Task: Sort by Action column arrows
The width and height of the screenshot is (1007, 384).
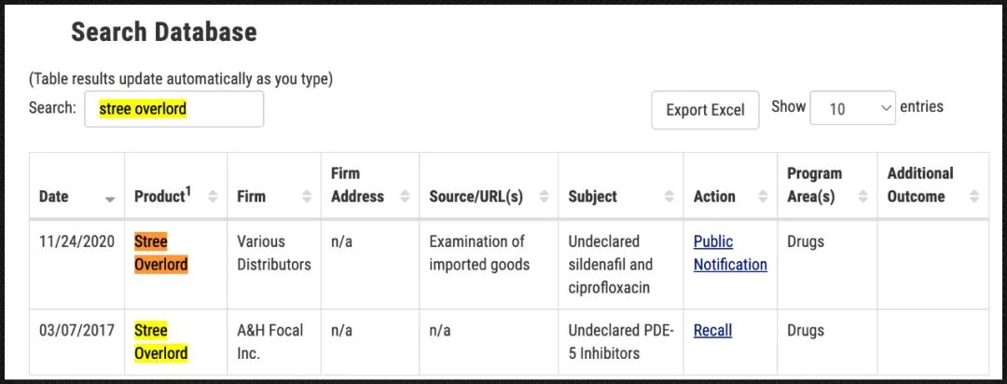Action: pos(763,197)
